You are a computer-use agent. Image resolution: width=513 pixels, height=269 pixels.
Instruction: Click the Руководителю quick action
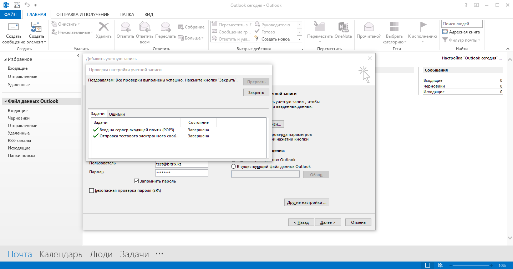(x=273, y=25)
